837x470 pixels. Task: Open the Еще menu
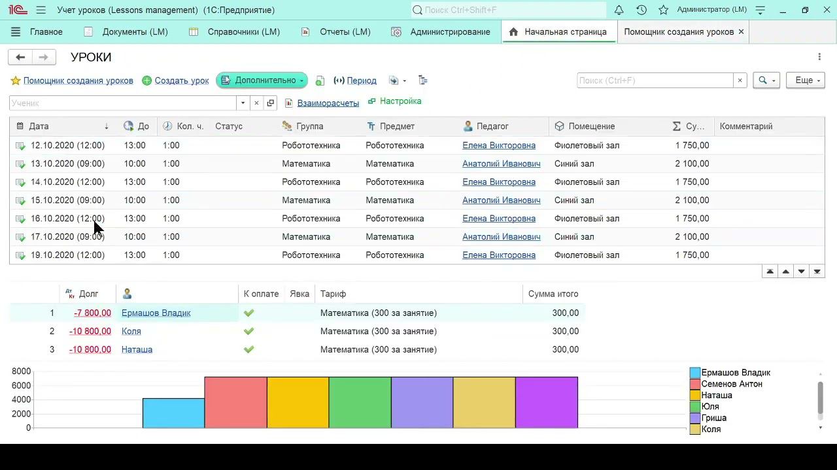[x=805, y=80]
